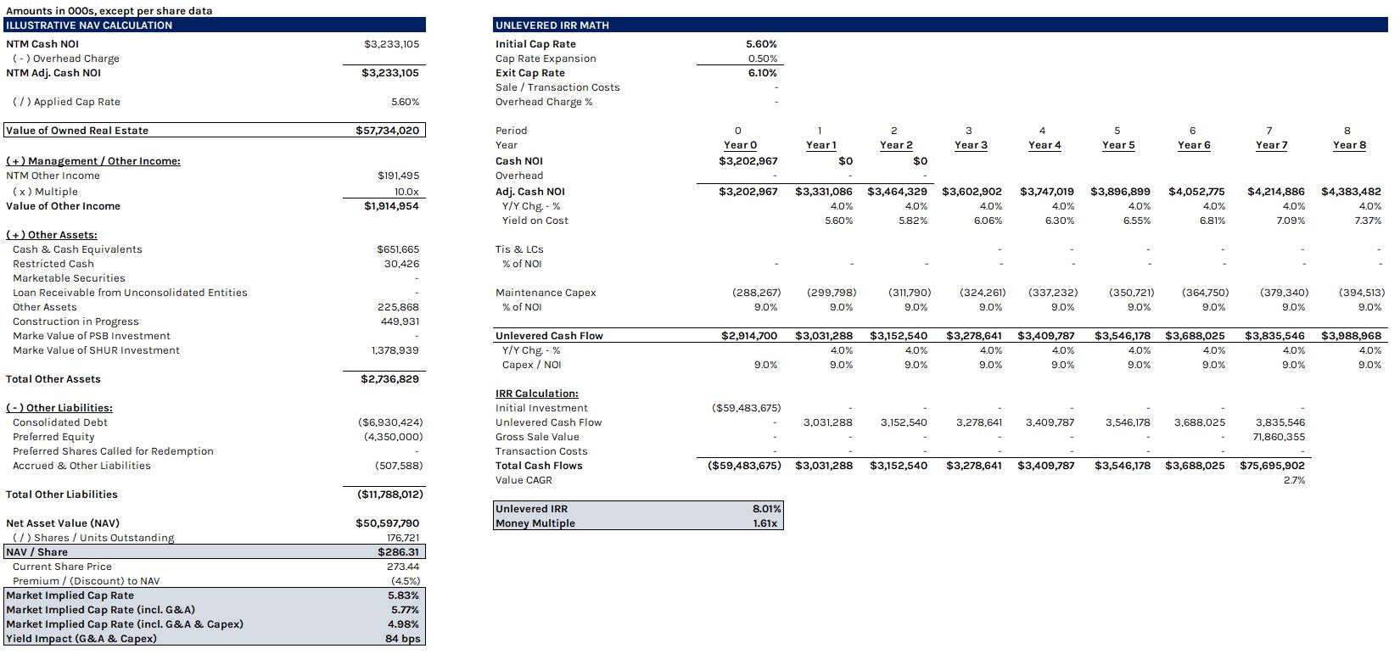Select the 5.77% cap rate incl. G&A value
This screenshot has width=1400, height=654.
(x=405, y=610)
